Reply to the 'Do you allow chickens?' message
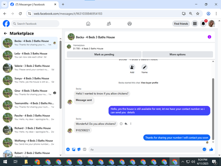Image resolution: width=221 pixels, height=166 pixels. (126, 124)
